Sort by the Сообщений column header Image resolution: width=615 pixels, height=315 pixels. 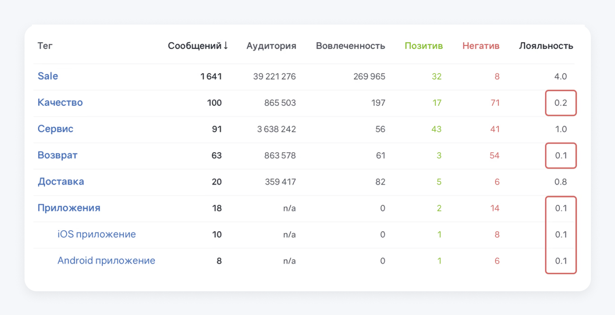(x=198, y=46)
